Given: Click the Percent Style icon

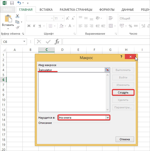Looking at the screenshot, I should tap(130, 26).
